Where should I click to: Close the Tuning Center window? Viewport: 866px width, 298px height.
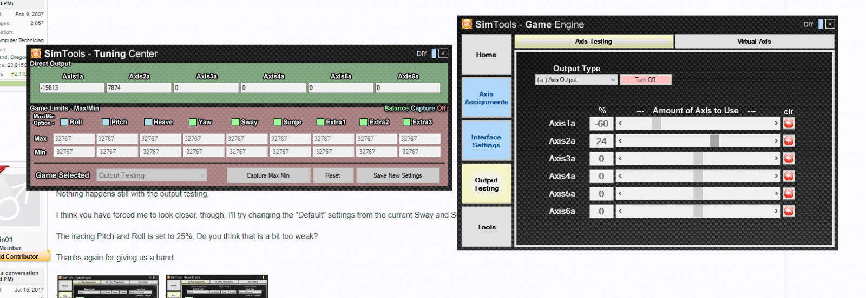click(x=443, y=53)
